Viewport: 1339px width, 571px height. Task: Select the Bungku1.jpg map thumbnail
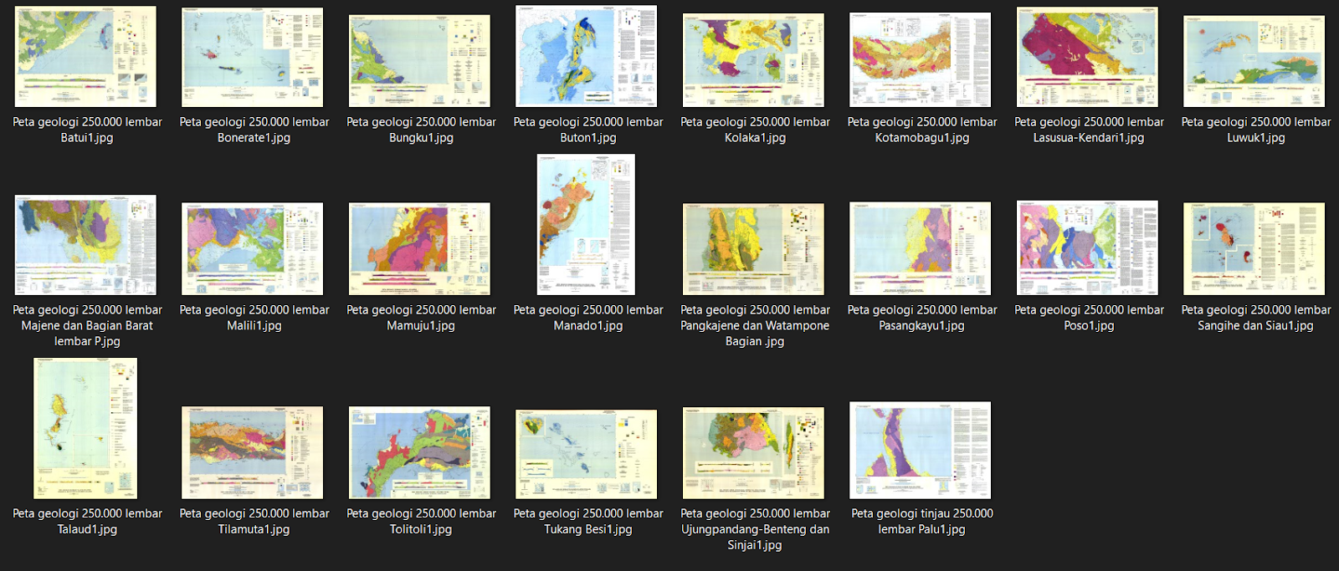point(419,61)
